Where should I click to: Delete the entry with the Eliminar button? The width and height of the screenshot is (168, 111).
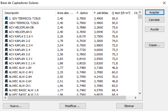[129, 106]
